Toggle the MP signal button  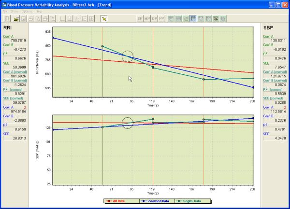coord(147,19)
